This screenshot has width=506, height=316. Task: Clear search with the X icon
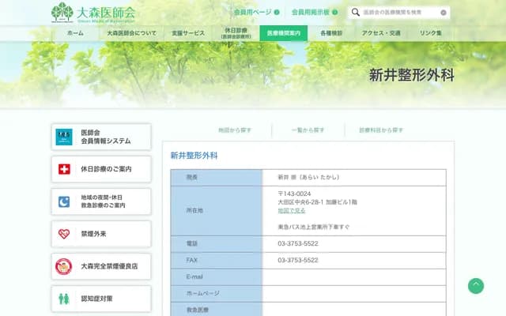pos(444,13)
